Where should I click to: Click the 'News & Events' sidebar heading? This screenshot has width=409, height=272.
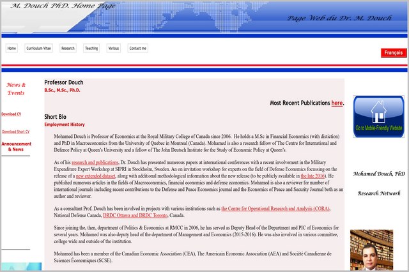pos(16,89)
